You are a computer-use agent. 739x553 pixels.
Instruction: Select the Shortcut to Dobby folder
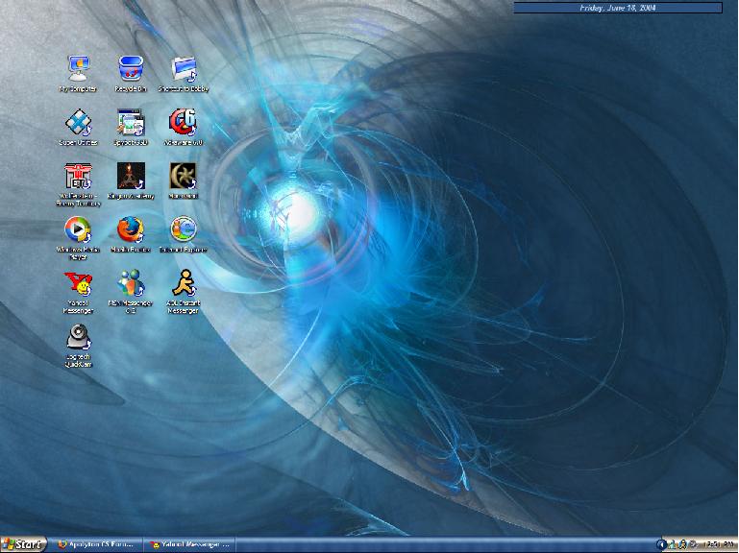click(x=183, y=68)
